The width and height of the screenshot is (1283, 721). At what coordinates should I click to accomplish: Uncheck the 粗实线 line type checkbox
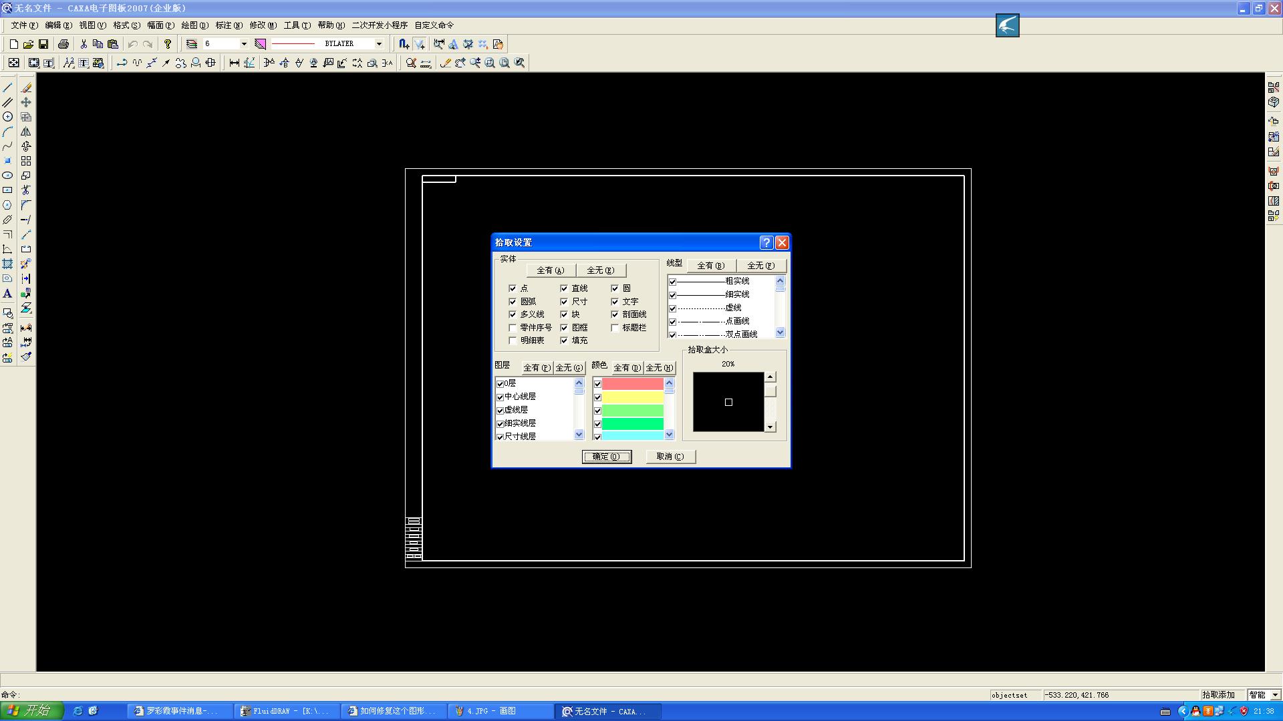[x=673, y=282]
